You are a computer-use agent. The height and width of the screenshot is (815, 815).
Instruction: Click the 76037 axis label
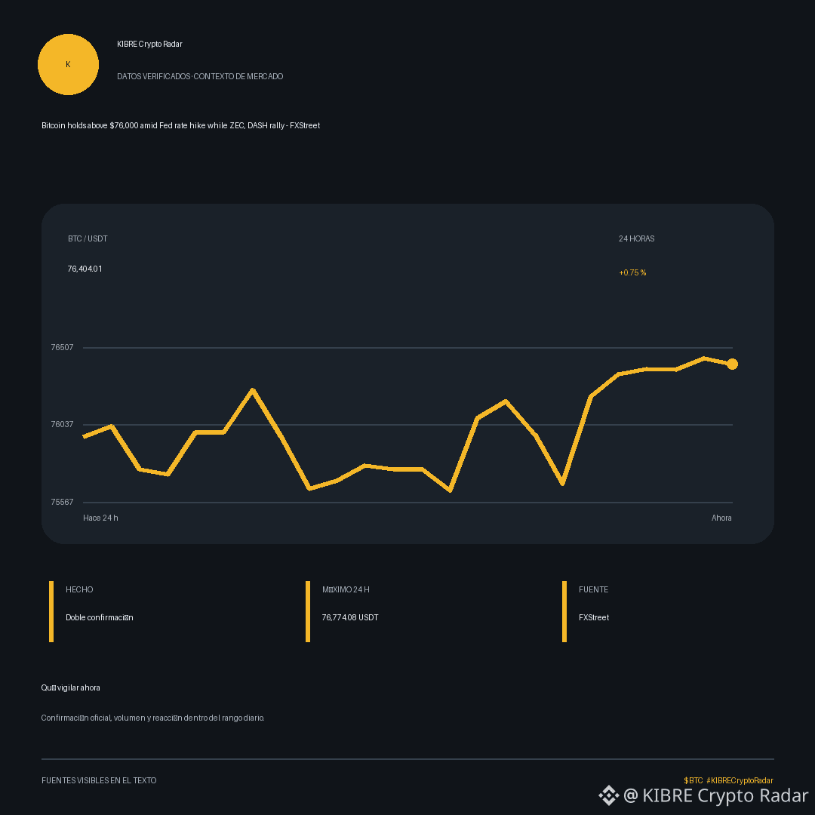point(62,424)
